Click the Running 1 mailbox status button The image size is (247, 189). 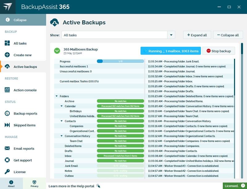[171, 51]
